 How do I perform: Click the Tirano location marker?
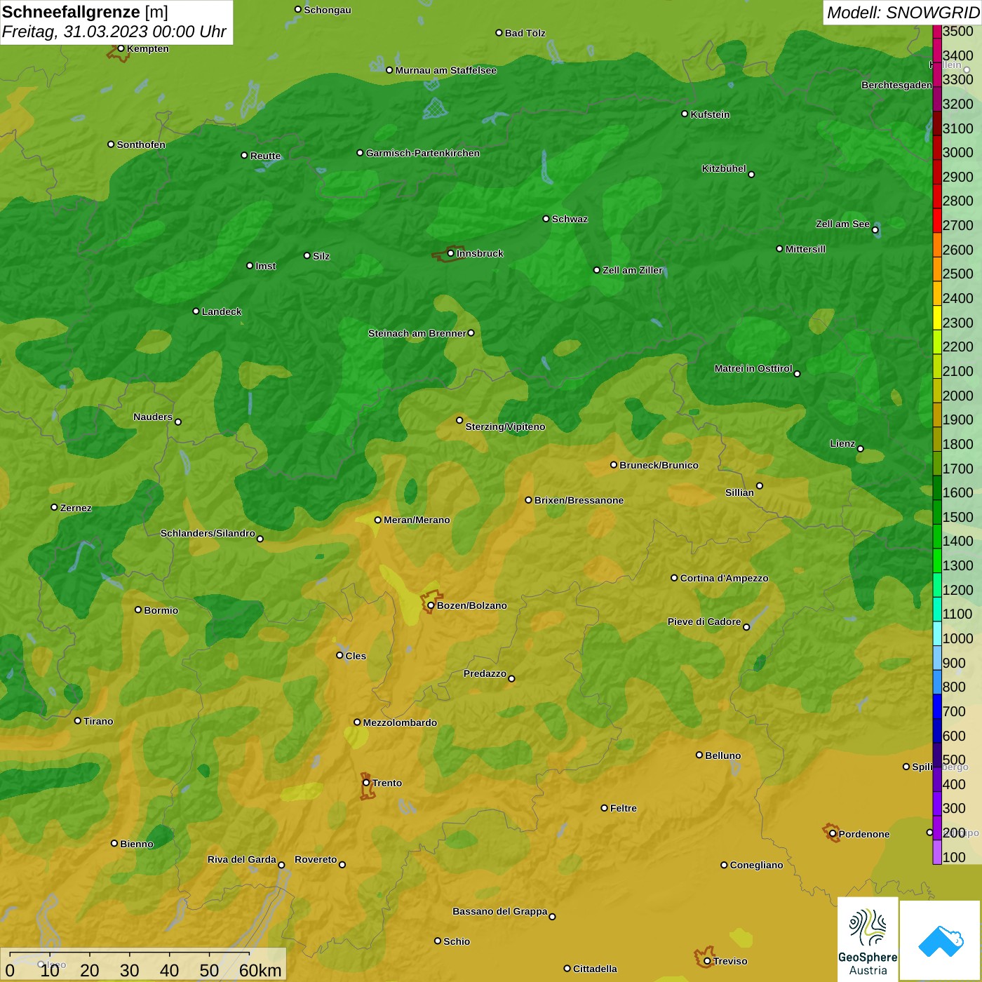click(78, 720)
